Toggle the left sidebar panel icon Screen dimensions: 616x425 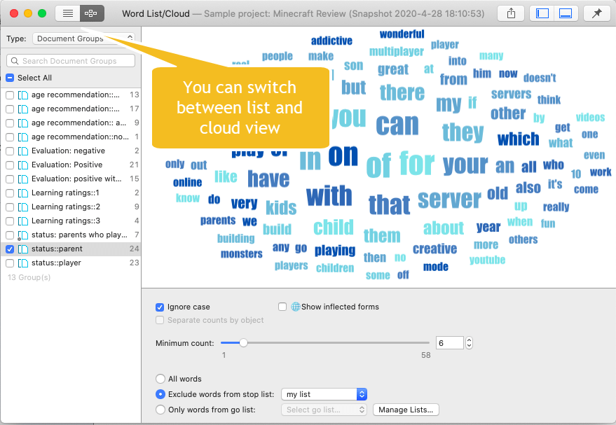(542, 13)
